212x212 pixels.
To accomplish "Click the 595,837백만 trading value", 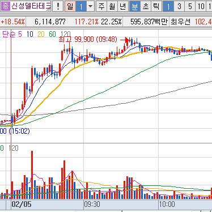I will [149, 22].
